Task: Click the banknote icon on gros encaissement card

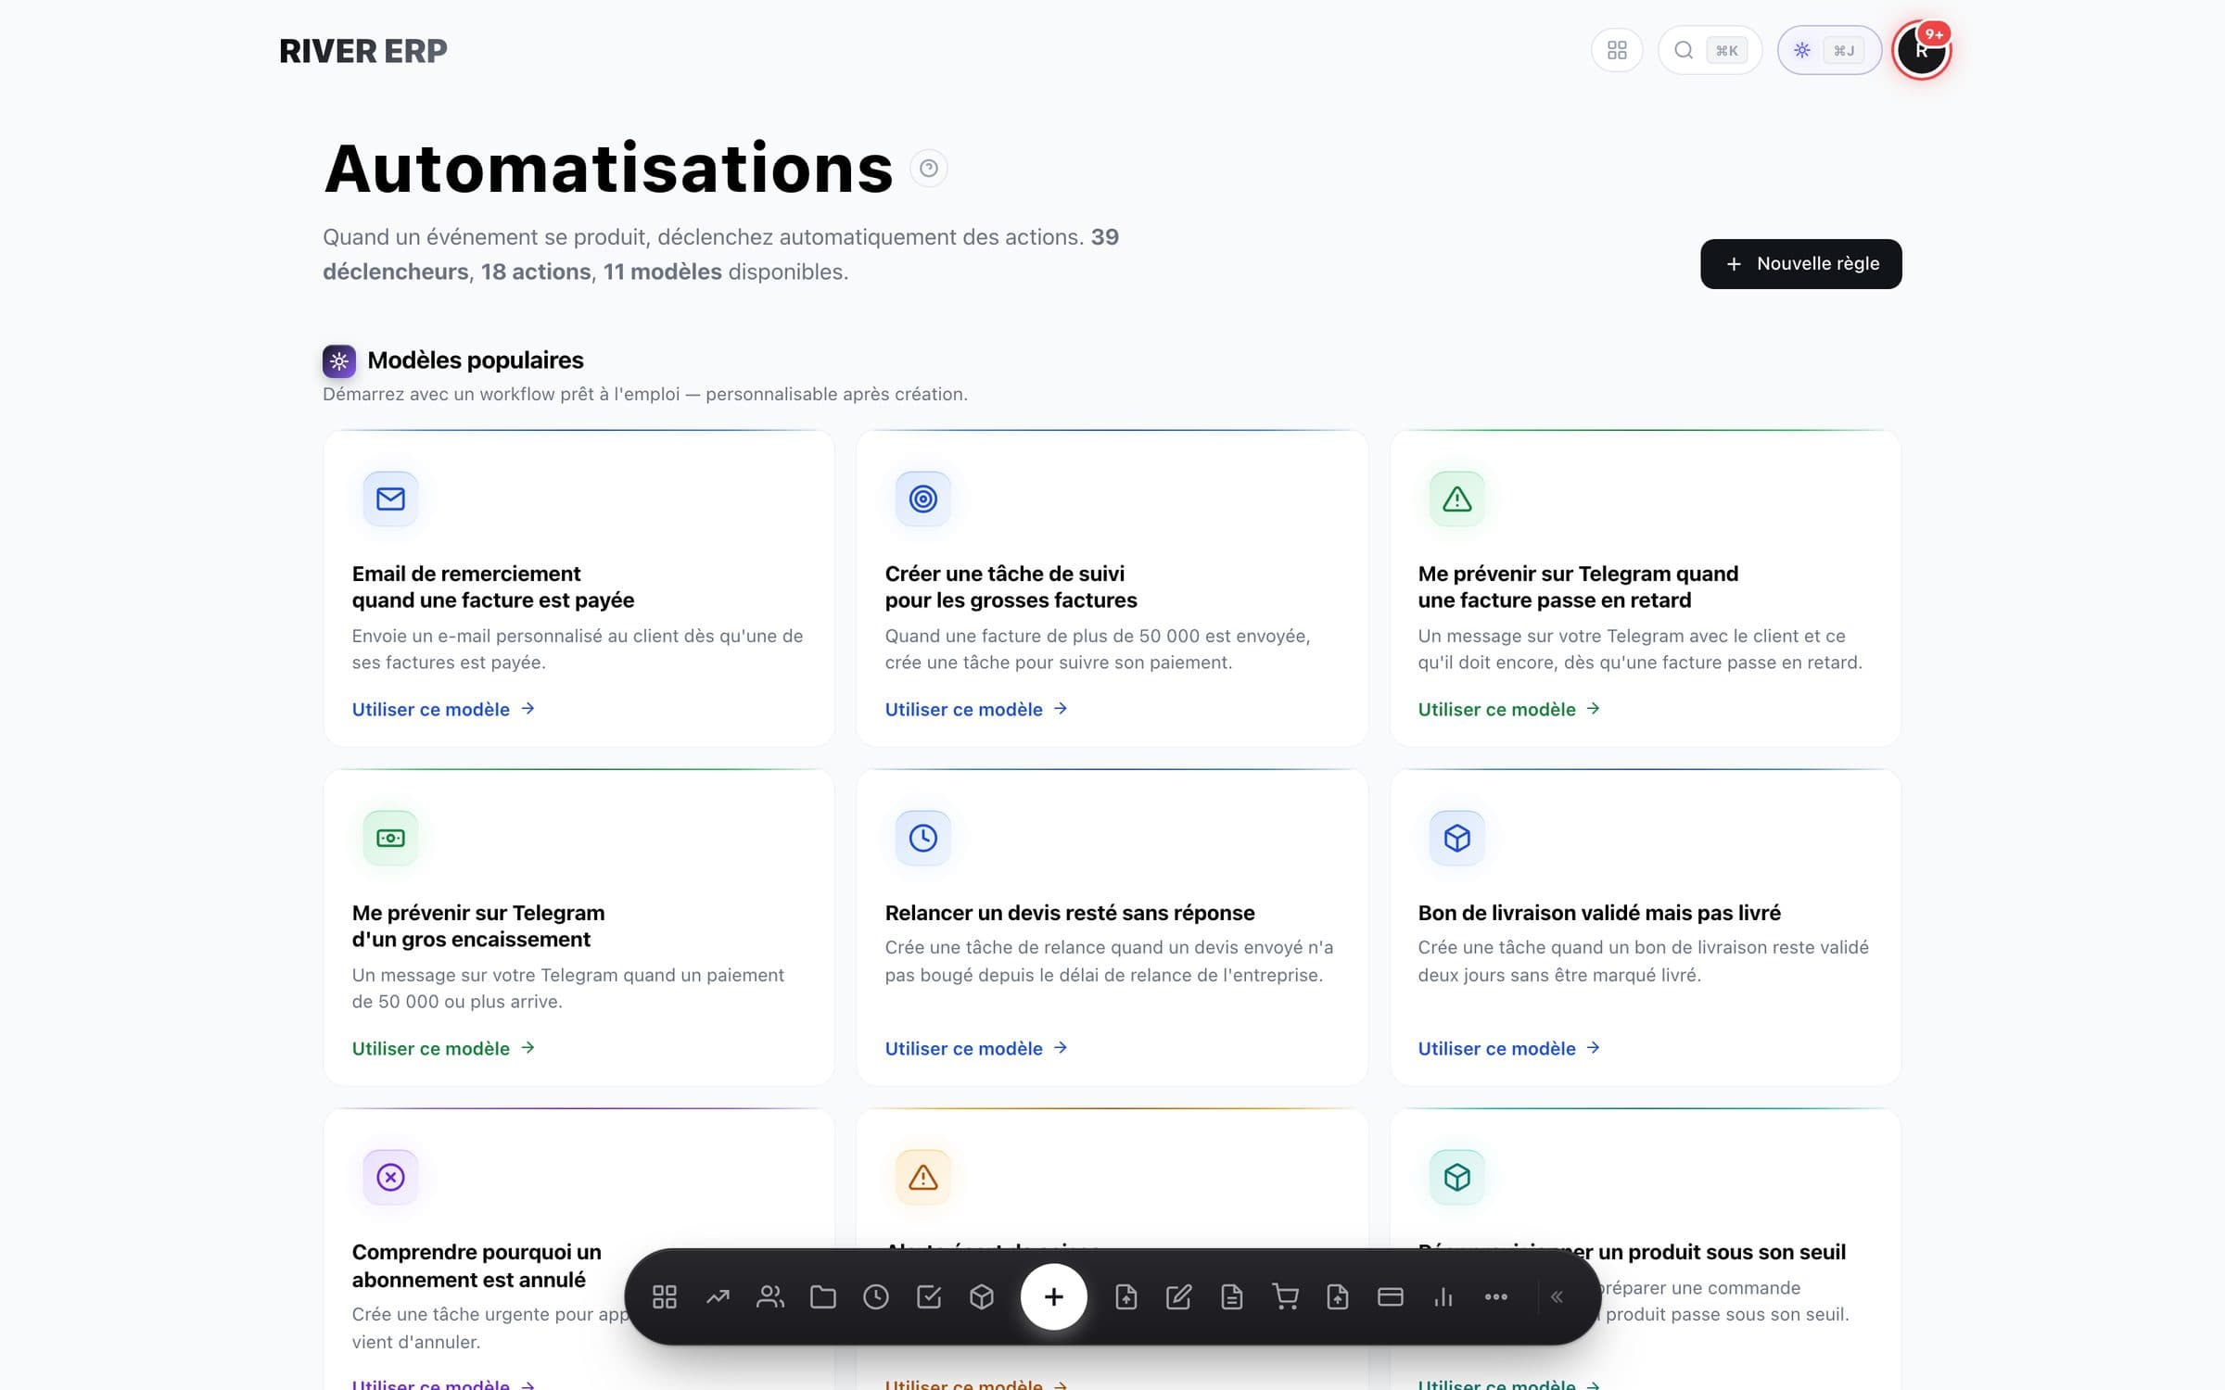Action: [390, 838]
